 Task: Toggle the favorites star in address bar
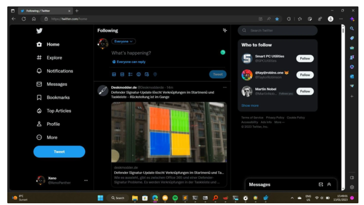pos(277,19)
